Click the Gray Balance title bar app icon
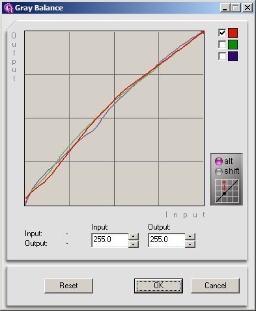This screenshot has width=256, height=311. coord(8,8)
